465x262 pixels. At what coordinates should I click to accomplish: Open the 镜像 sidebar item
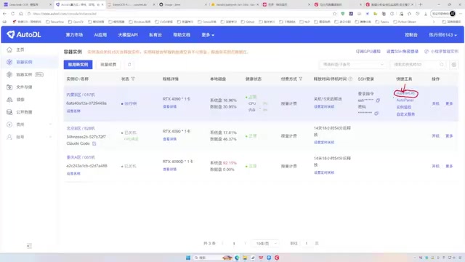(20, 100)
